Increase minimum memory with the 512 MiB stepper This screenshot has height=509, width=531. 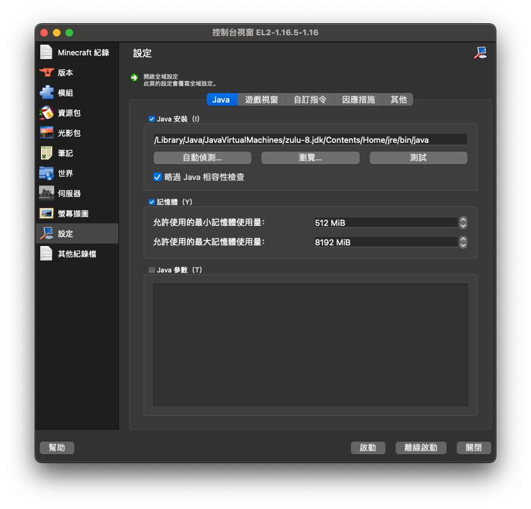coord(463,220)
